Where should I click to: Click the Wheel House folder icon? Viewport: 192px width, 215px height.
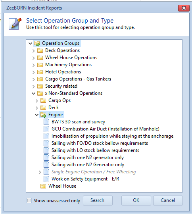[x=43, y=186]
